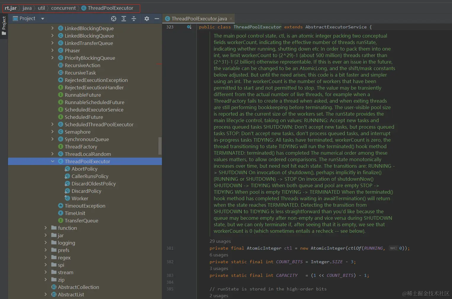Click java in the breadcrumb bar

(27, 8)
